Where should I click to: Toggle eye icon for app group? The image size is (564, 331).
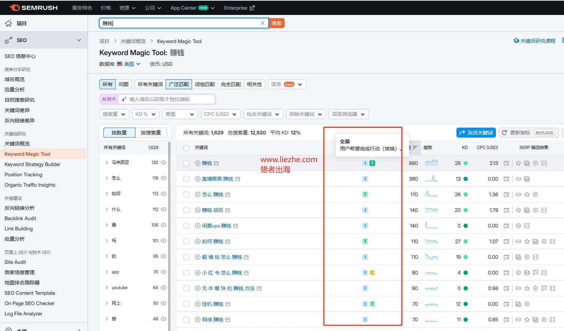164,272
